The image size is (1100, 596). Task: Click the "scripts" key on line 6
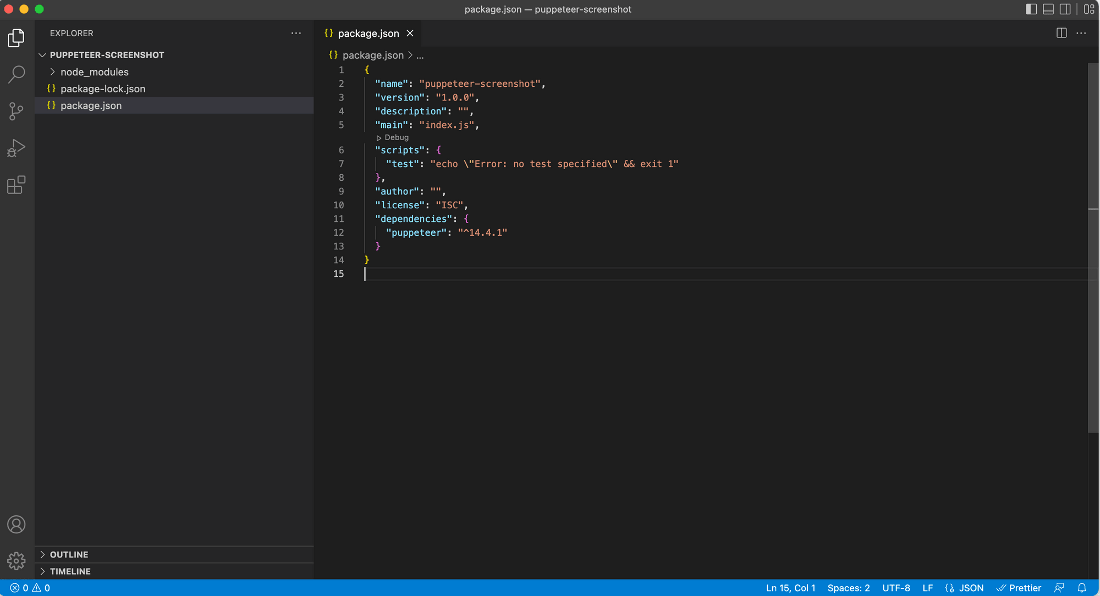click(400, 150)
